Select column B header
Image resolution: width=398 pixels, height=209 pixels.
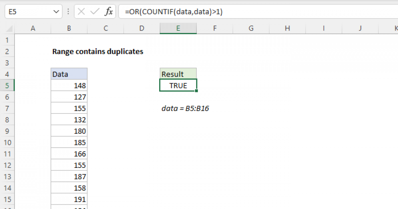(69, 28)
